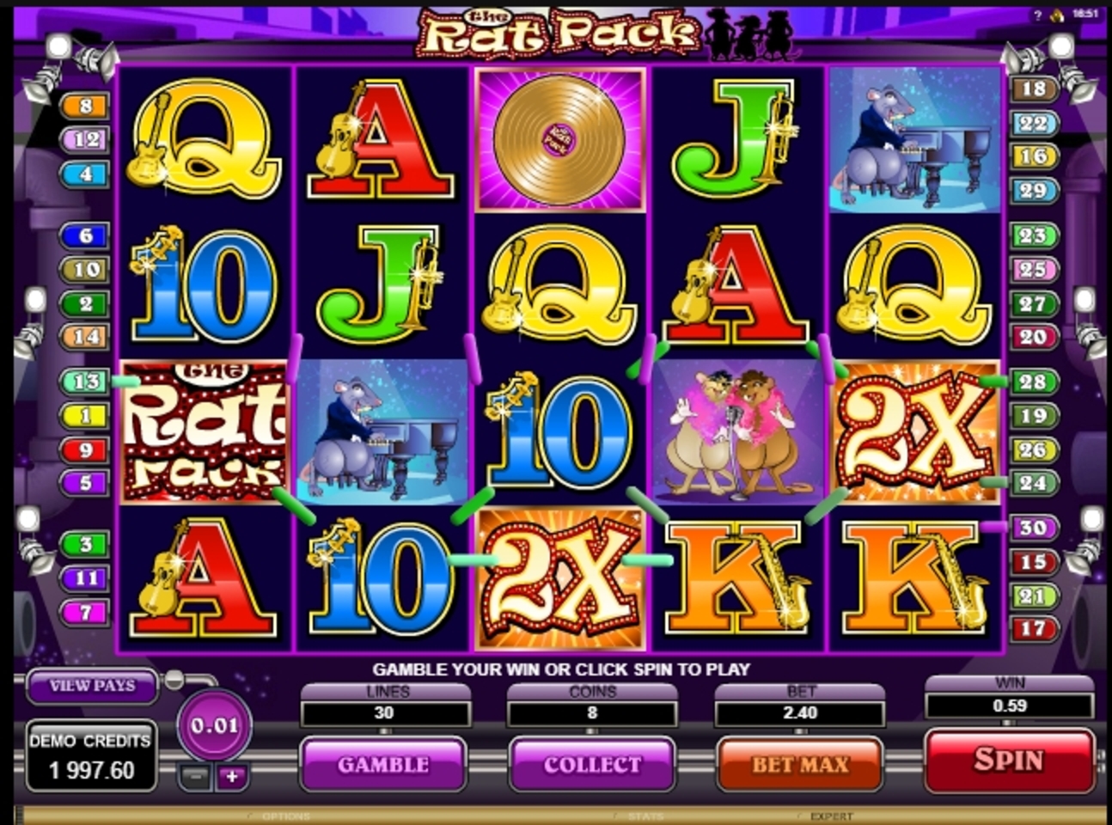Viewport: 1112px width, 825px height.
Task: Click the gold record scatter symbol
Action: (559, 140)
